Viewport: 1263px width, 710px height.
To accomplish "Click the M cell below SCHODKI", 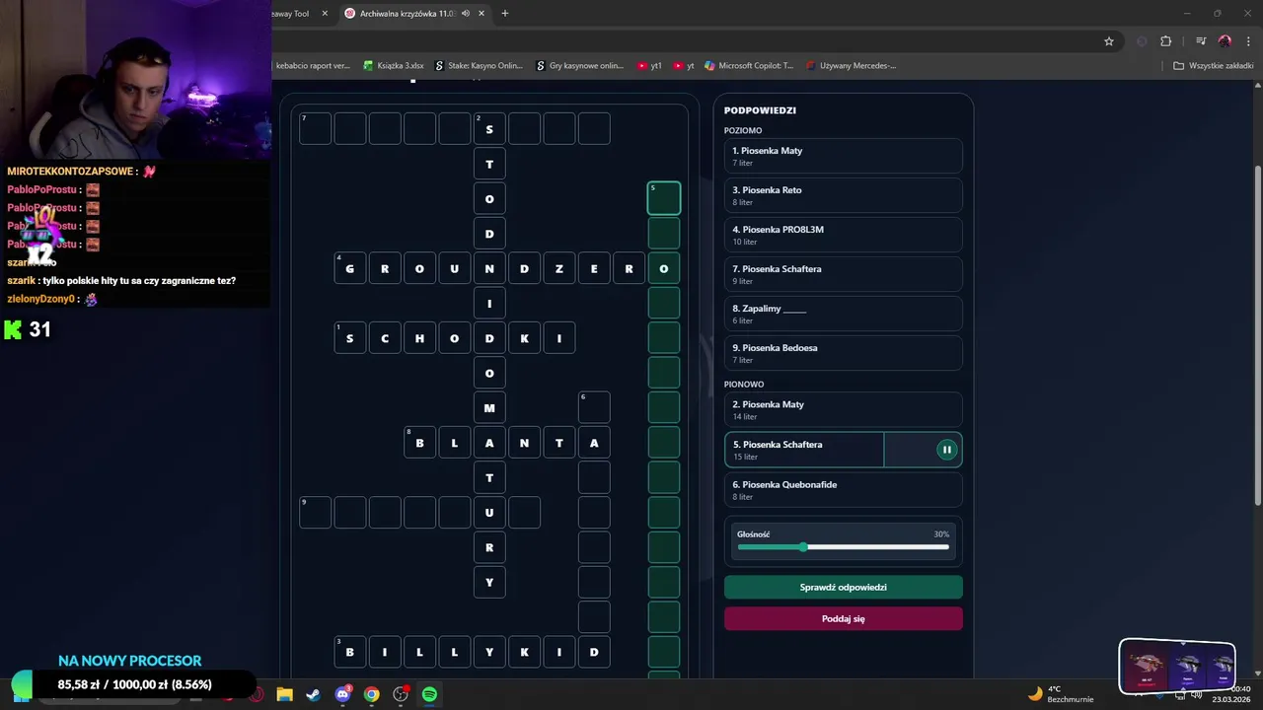I will pyautogui.click(x=489, y=407).
